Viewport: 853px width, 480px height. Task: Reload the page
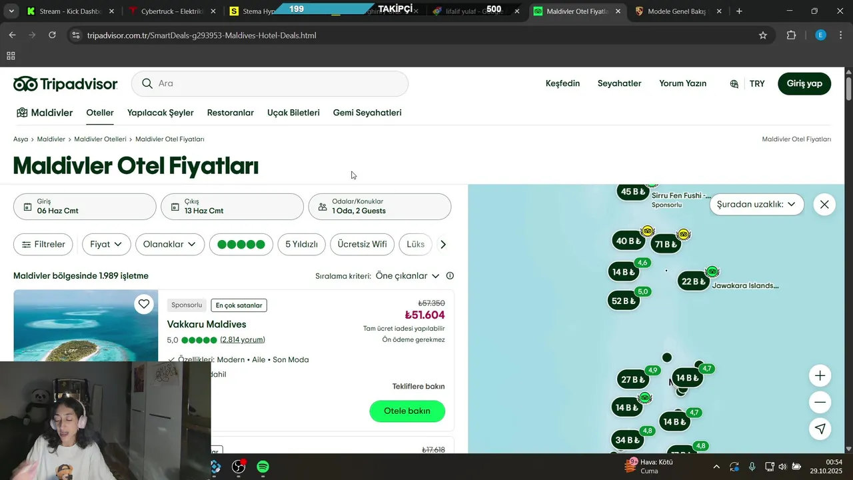pyautogui.click(x=52, y=35)
